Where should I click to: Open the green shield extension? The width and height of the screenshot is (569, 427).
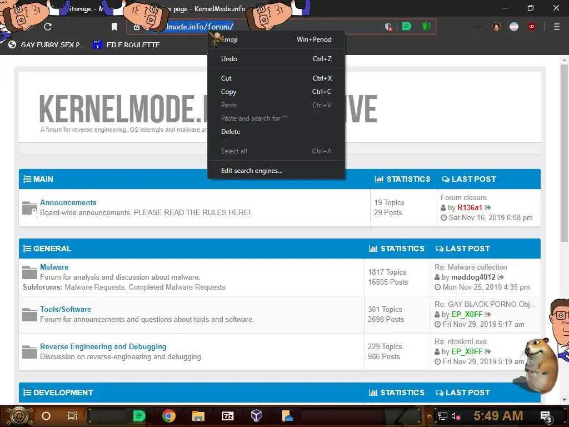click(426, 27)
